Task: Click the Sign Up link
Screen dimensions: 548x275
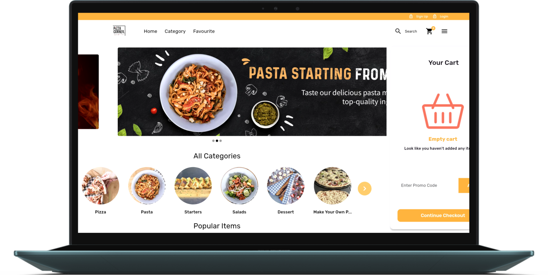Action: 422,16
